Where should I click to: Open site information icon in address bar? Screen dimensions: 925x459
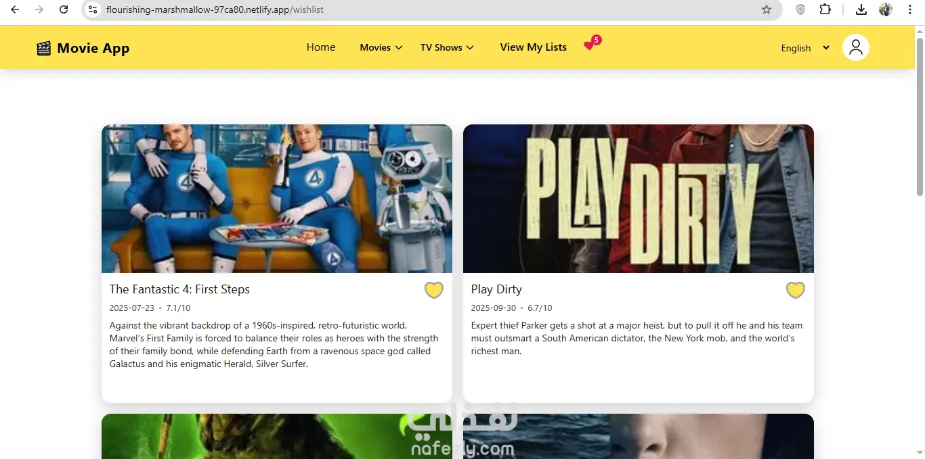[x=93, y=9]
